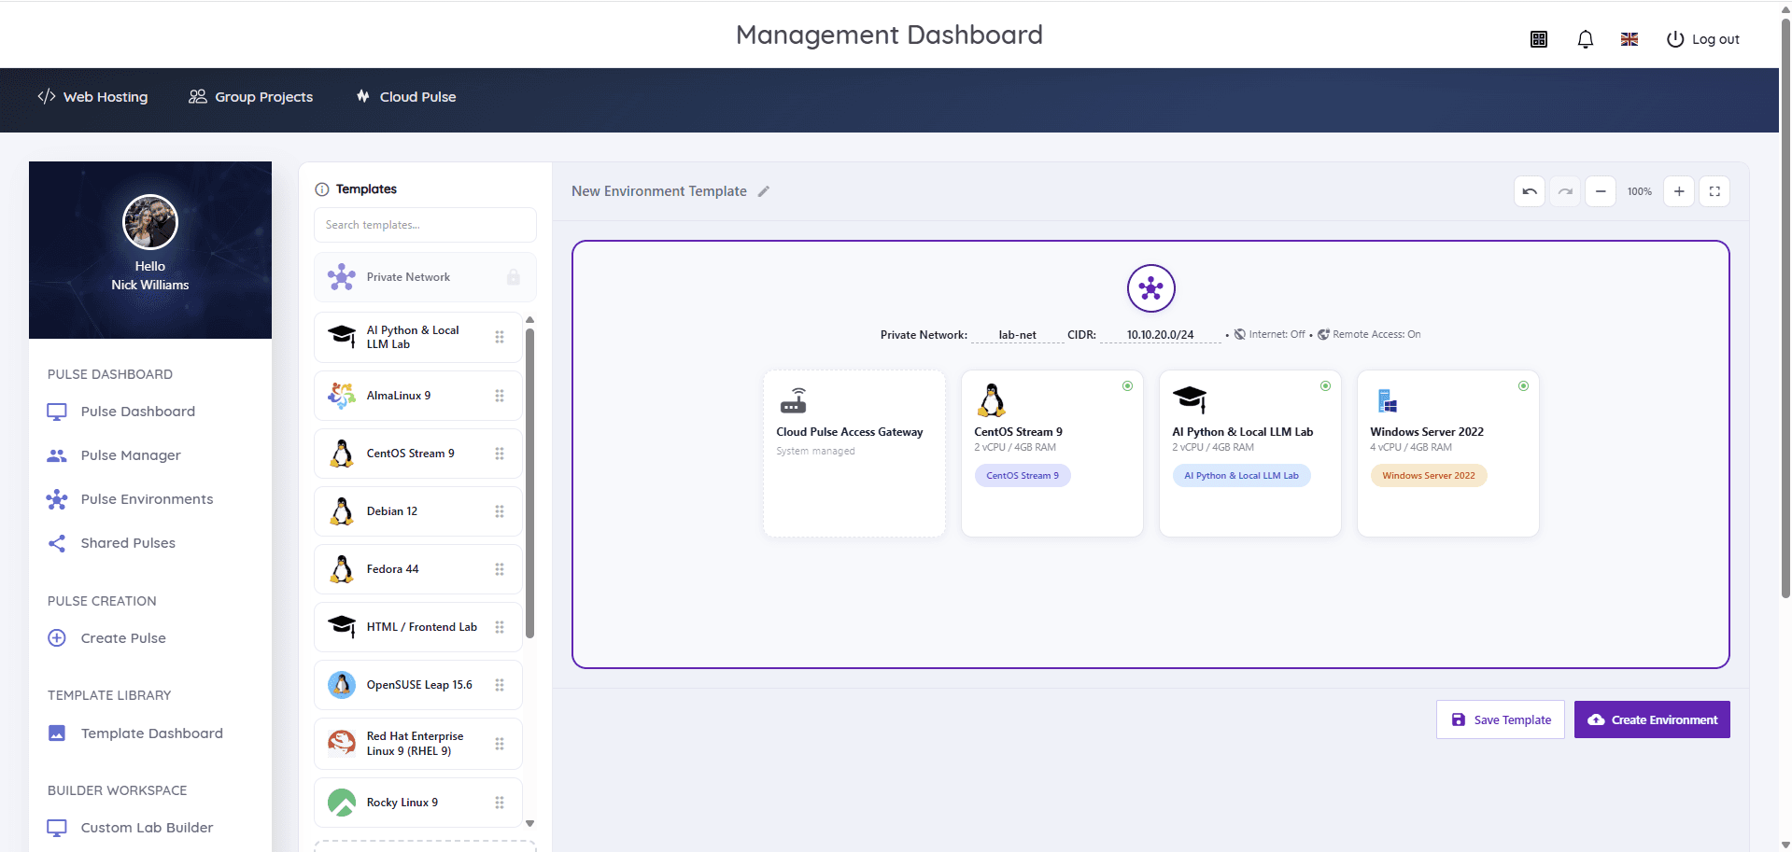Click template list scroll up arrow
This screenshot has height=852, width=1792.
click(530, 319)
